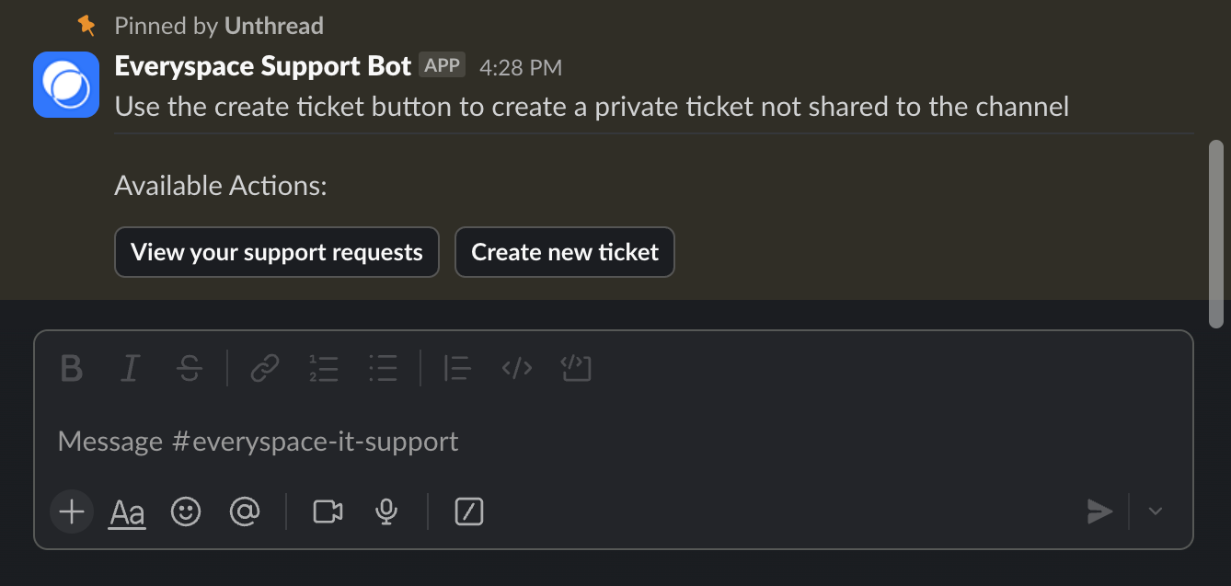1231x586 pixels.
Task: Open the emoji picker
Action: (x=186, y=511)
